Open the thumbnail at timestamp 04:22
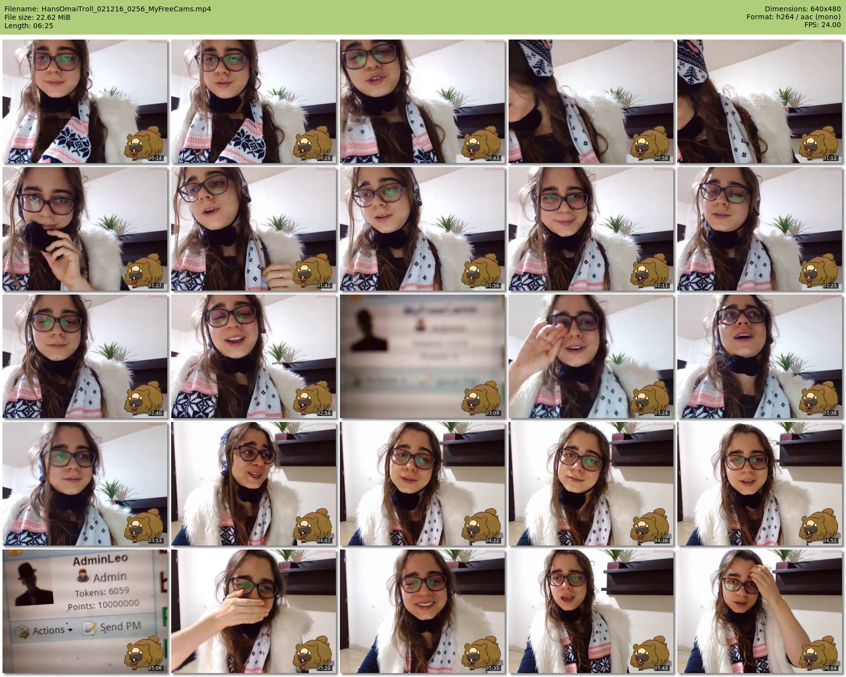 coord(423,484)
